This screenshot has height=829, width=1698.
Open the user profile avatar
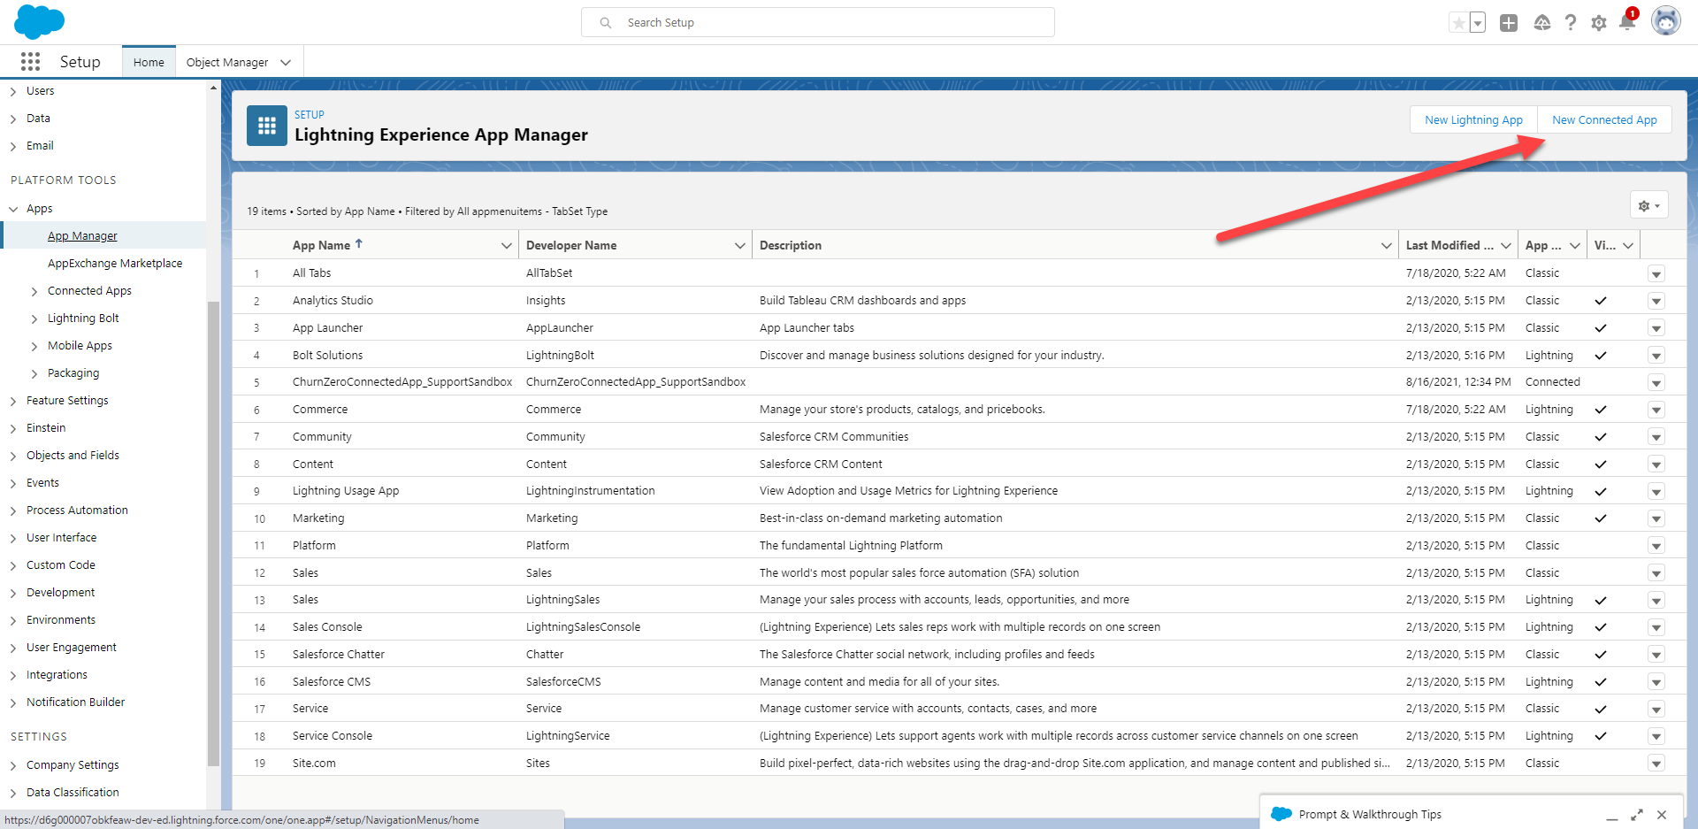pyautogui.click(x=1666, y=21)
